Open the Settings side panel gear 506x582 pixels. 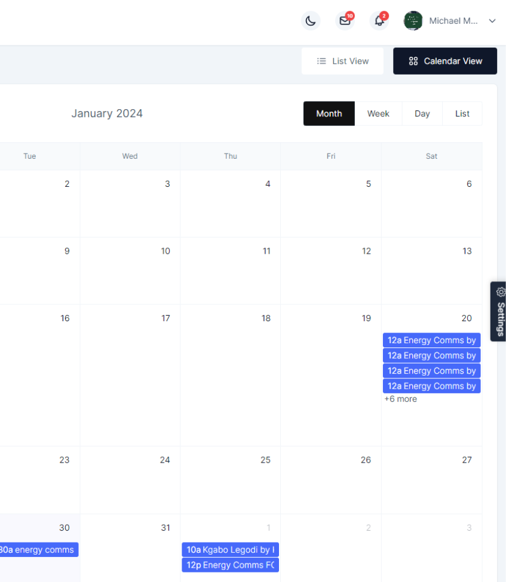click(500, 292)
